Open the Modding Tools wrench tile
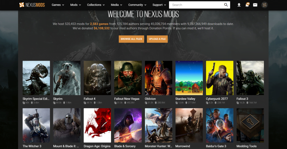Viewport: 287px width, 149px height. pyautogui.click(x=250, y=125)
